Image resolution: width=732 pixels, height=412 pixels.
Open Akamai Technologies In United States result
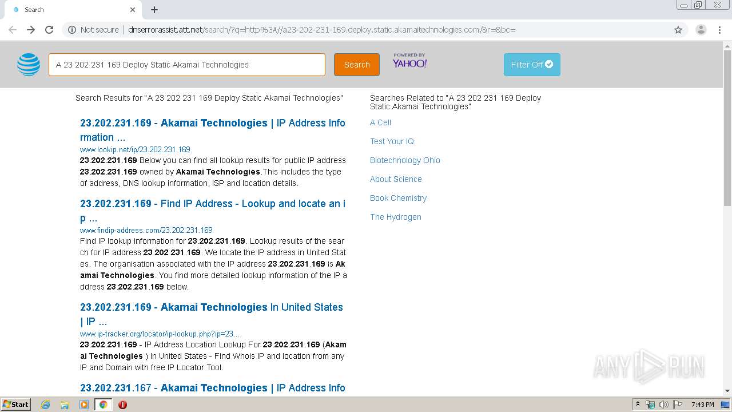point(212,314)
